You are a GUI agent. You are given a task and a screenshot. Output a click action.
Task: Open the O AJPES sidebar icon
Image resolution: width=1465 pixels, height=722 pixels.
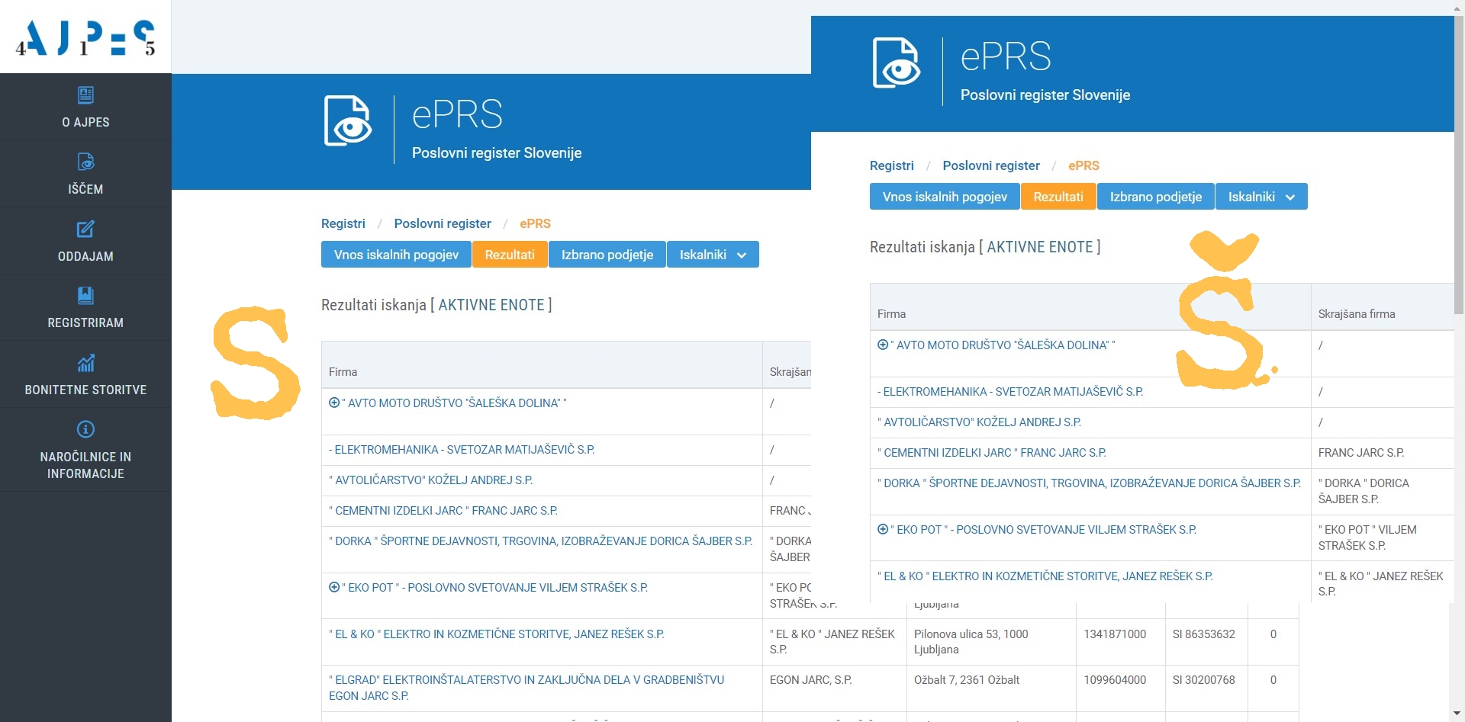(85, 95)
